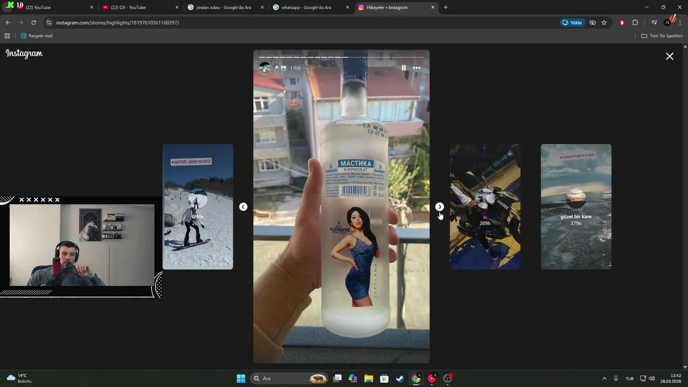This screenshot has width=688, height=387.
Task: Open the Chrome three-dot menu
Action: [680, 23]
